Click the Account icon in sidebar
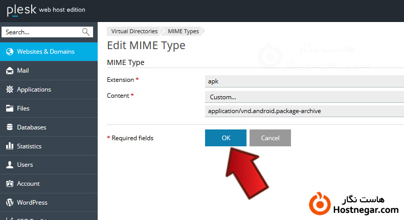This screenshot has height=220, width=404. coord(9,184)
